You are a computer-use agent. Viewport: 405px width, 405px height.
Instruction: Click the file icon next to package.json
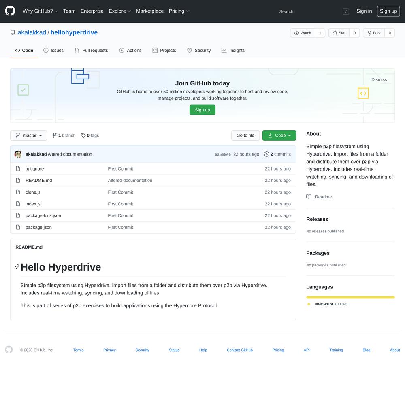coord(18,227)
